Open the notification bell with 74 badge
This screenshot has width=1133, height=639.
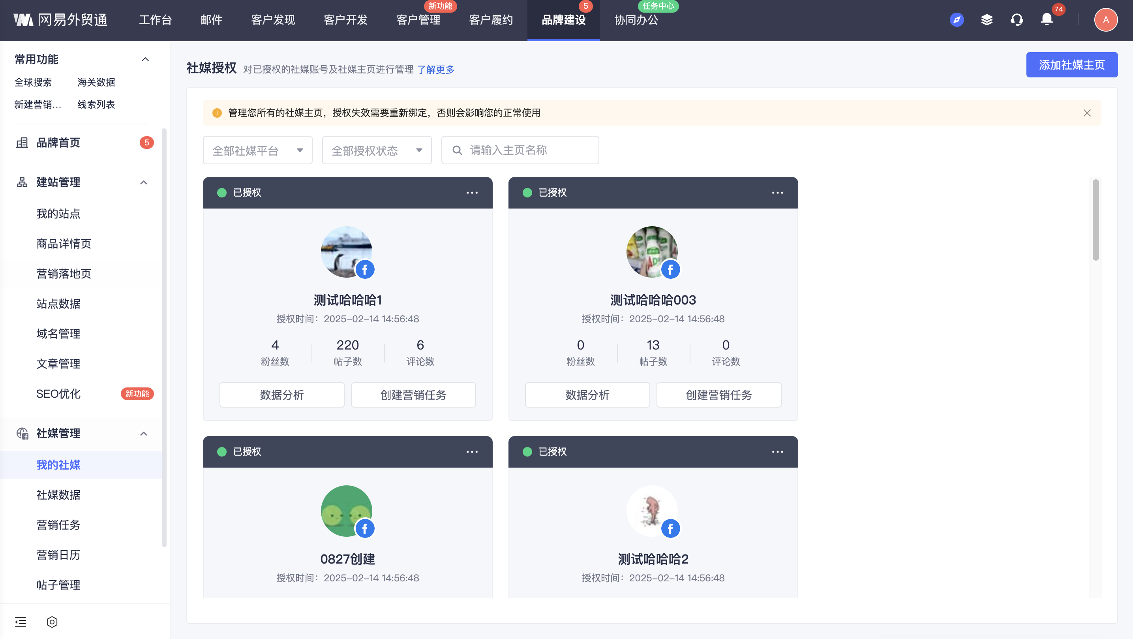1047,20
